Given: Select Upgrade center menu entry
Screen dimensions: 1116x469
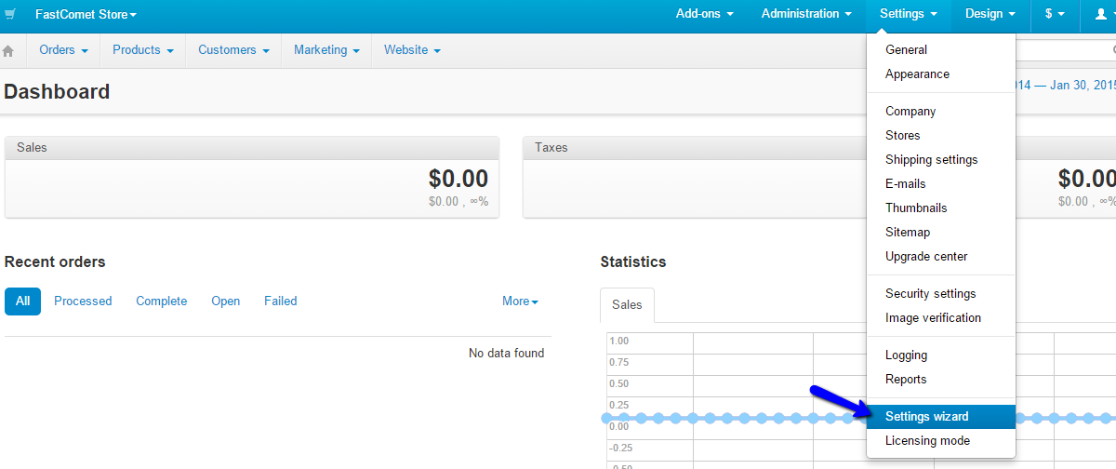Looking at the screenshot, I should coord(926,257).
